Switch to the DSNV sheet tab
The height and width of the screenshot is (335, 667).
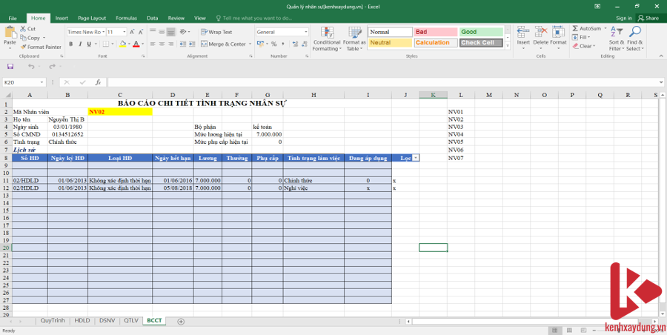point(107,321)
